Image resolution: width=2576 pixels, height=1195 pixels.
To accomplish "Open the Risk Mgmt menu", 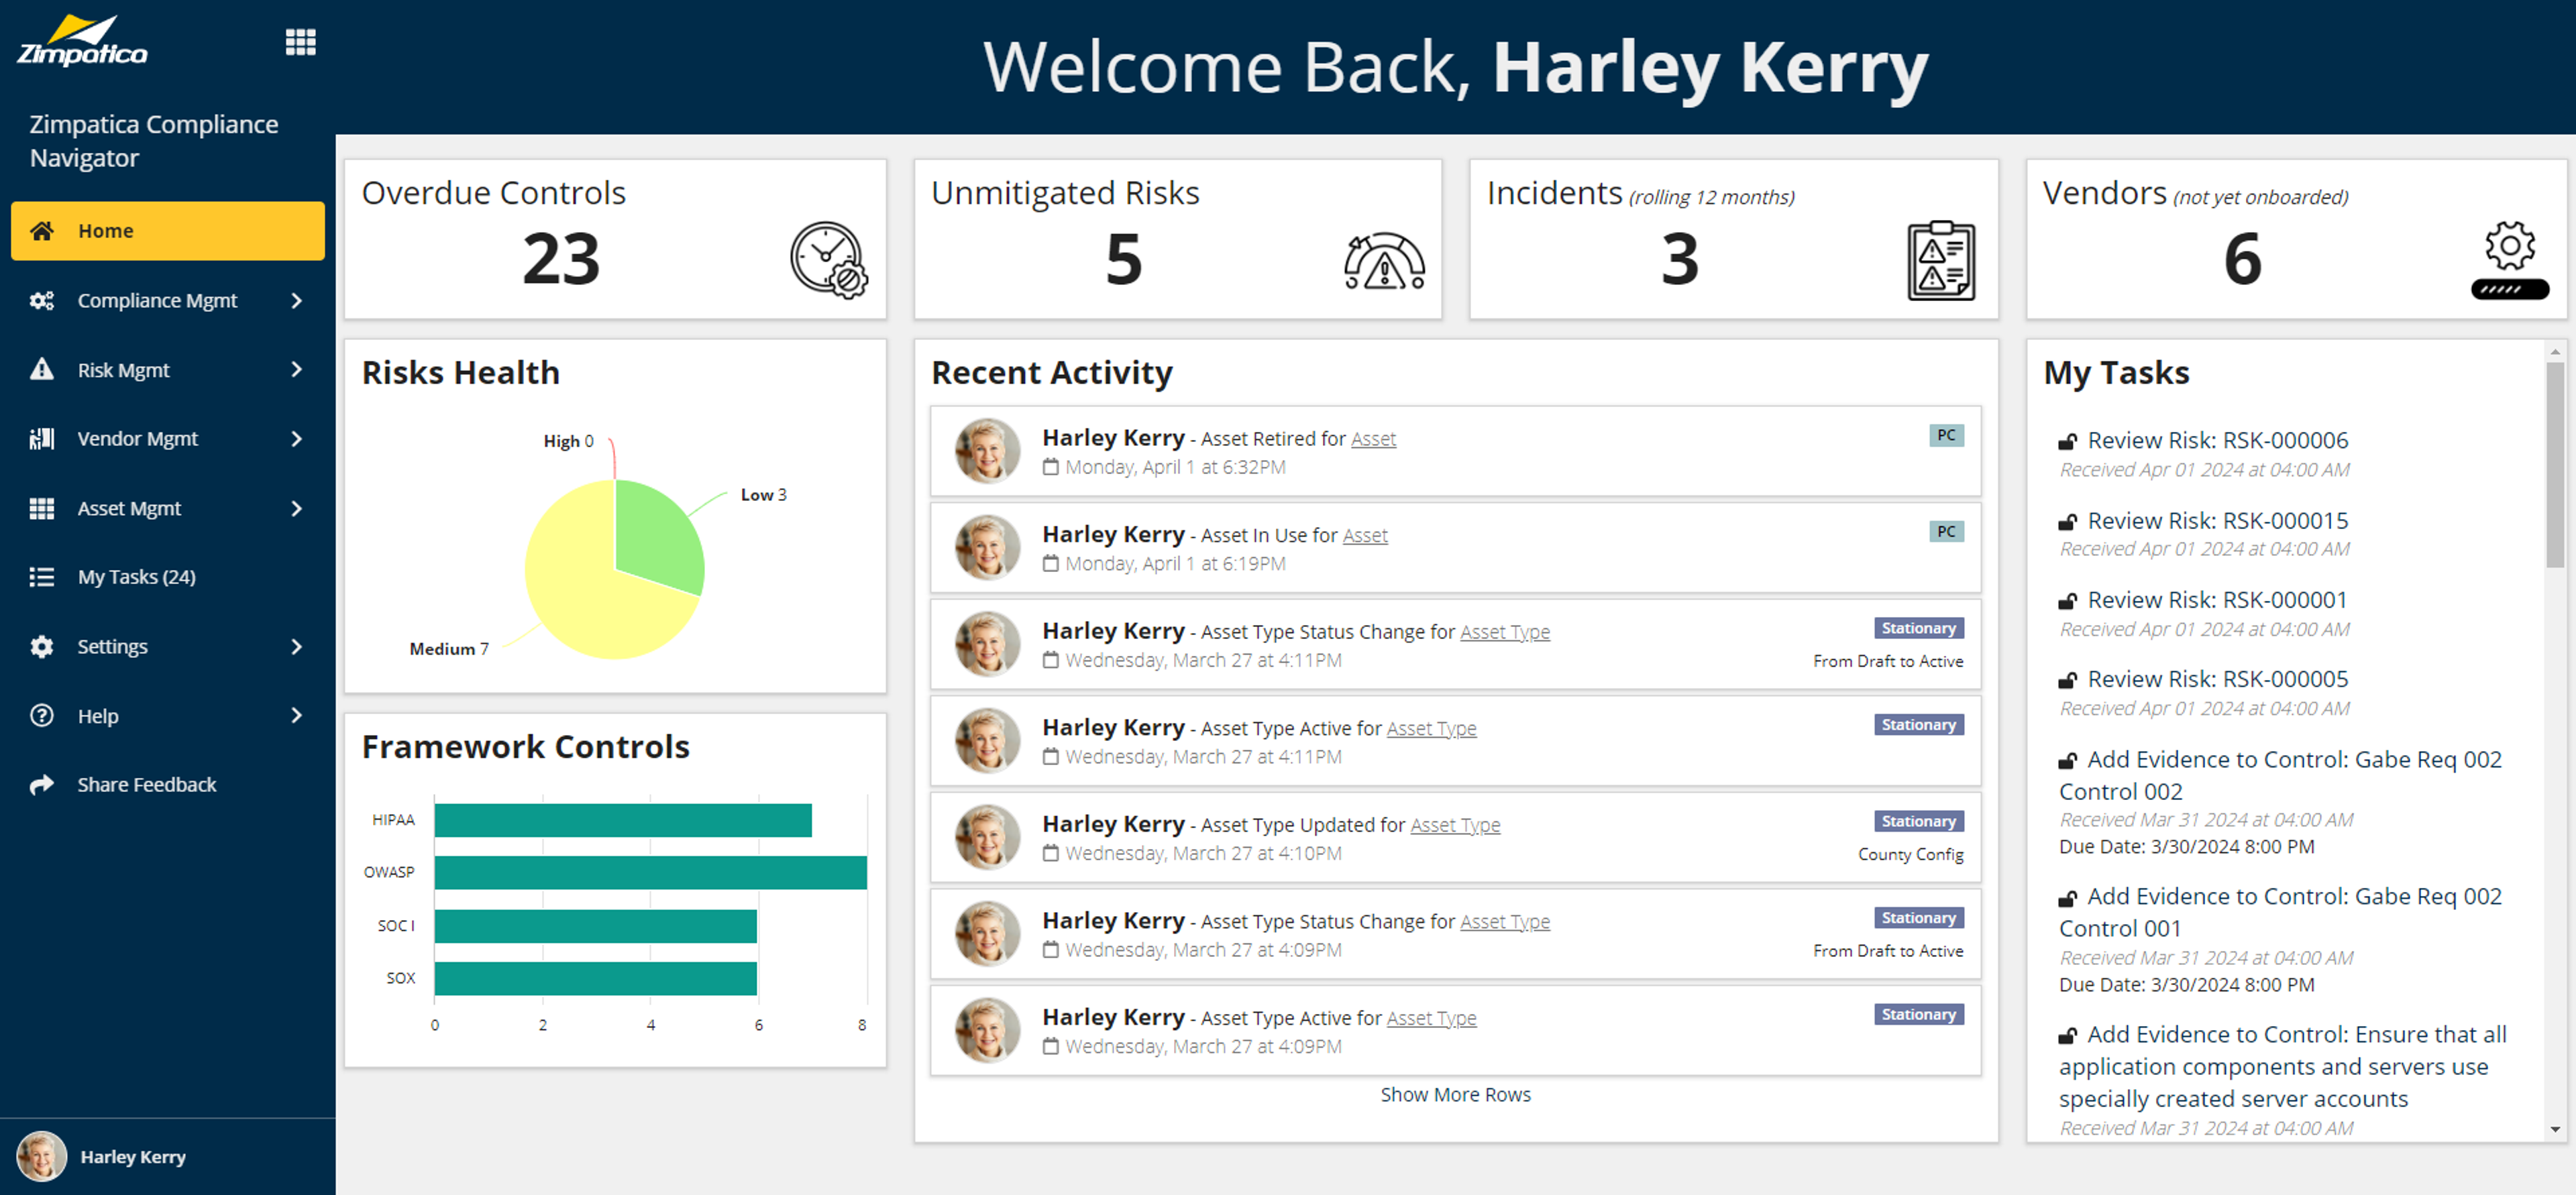I will pos(168,370).
